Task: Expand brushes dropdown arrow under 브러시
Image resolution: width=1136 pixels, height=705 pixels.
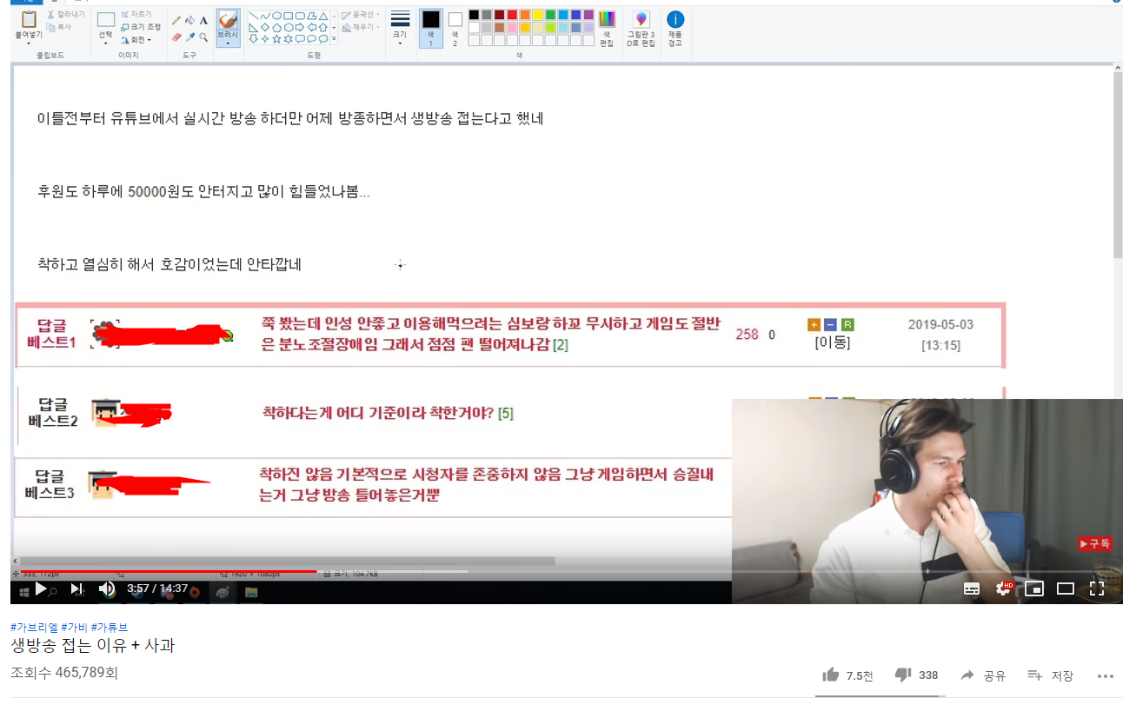Action: (x=229, y=43)
